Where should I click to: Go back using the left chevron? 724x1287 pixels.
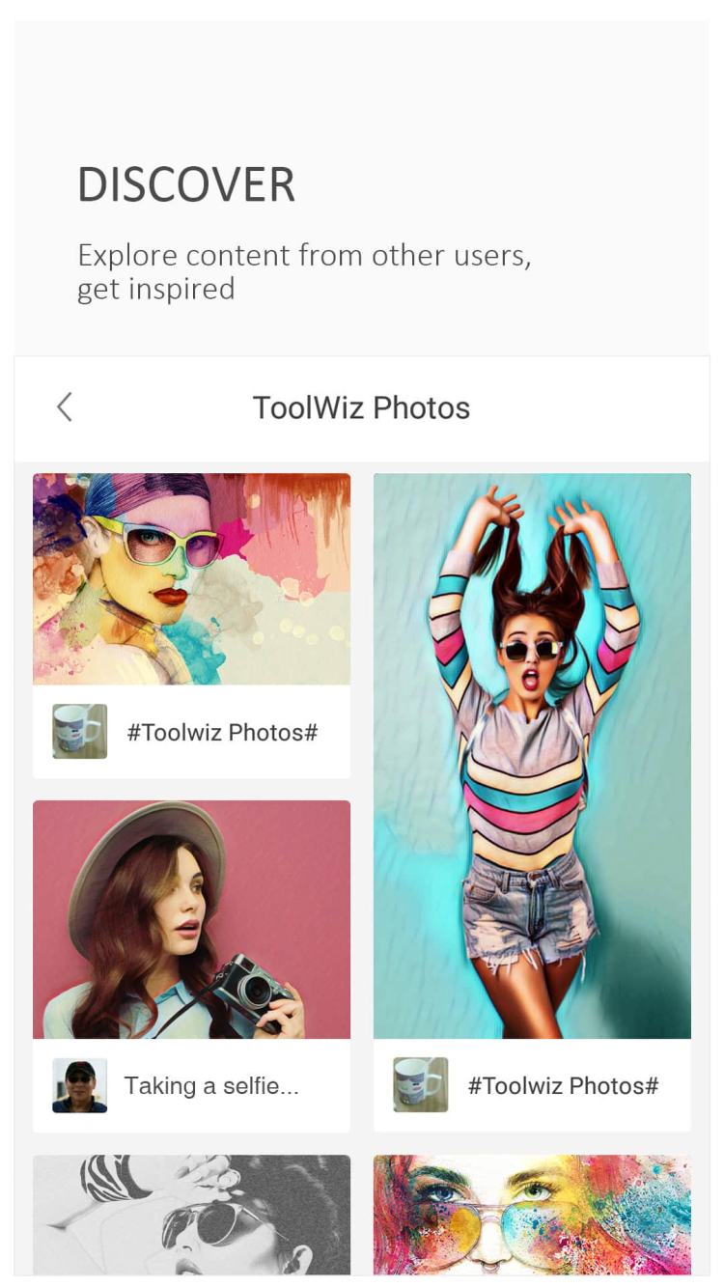coord(65,407)
